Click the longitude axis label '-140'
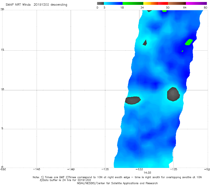 click(71, 169)
